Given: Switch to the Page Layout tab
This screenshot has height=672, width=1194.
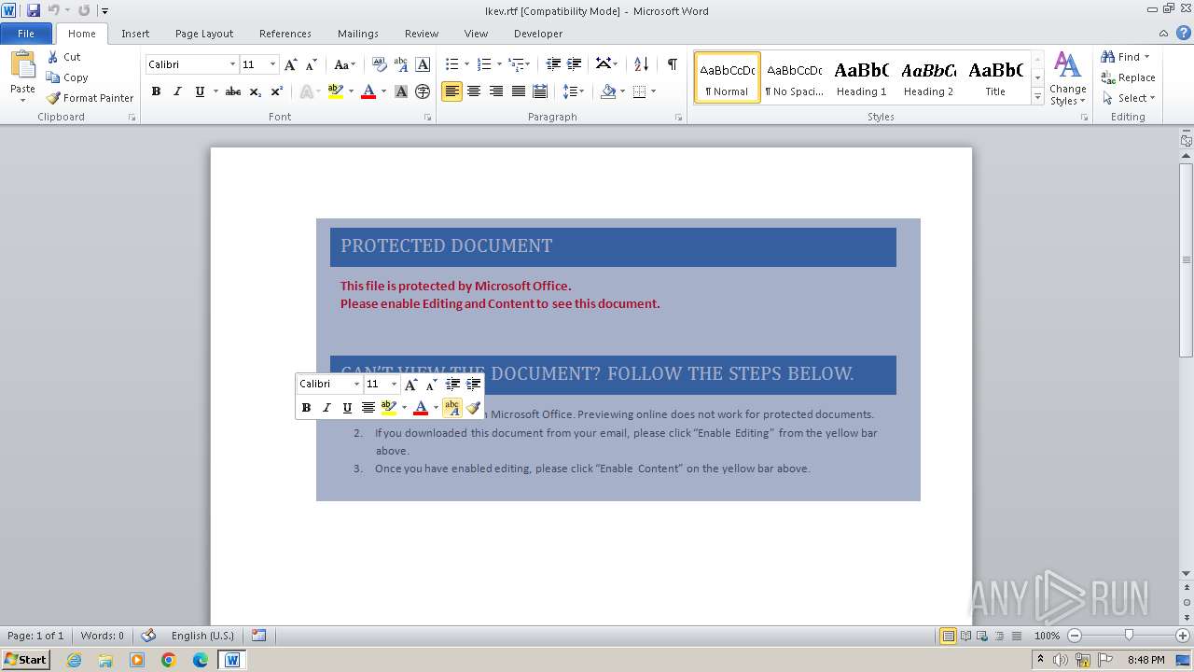Looking at the screenshot, I should pos(204,34).
